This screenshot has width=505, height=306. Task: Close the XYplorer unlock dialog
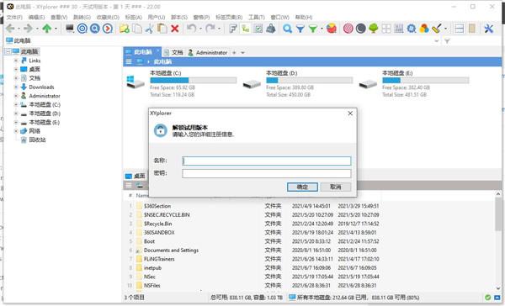(350, 113)
